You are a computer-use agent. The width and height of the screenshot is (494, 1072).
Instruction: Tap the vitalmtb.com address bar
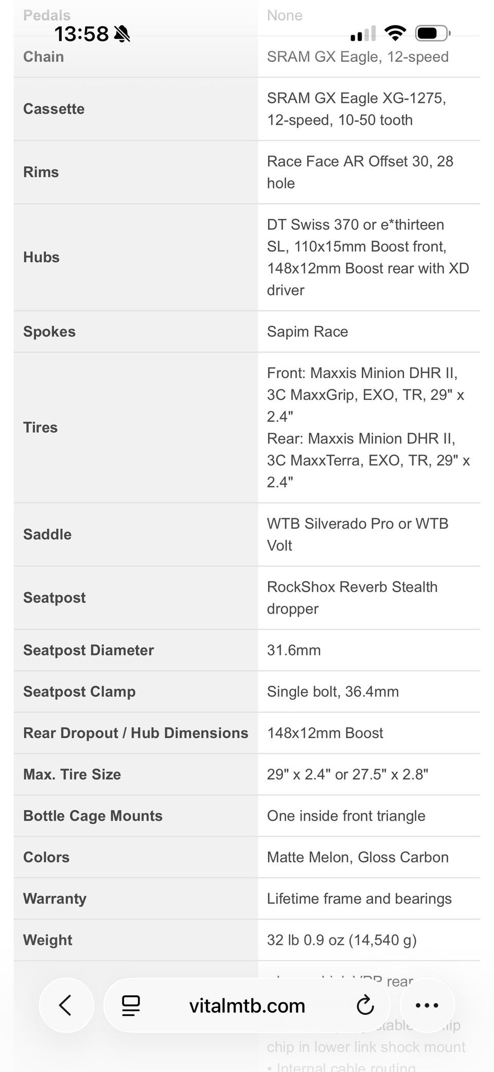pyautogui.click(x=247, y=1006)
